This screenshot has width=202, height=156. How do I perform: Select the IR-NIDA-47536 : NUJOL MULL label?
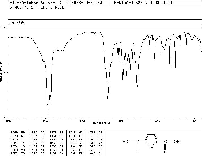(143, 3)
